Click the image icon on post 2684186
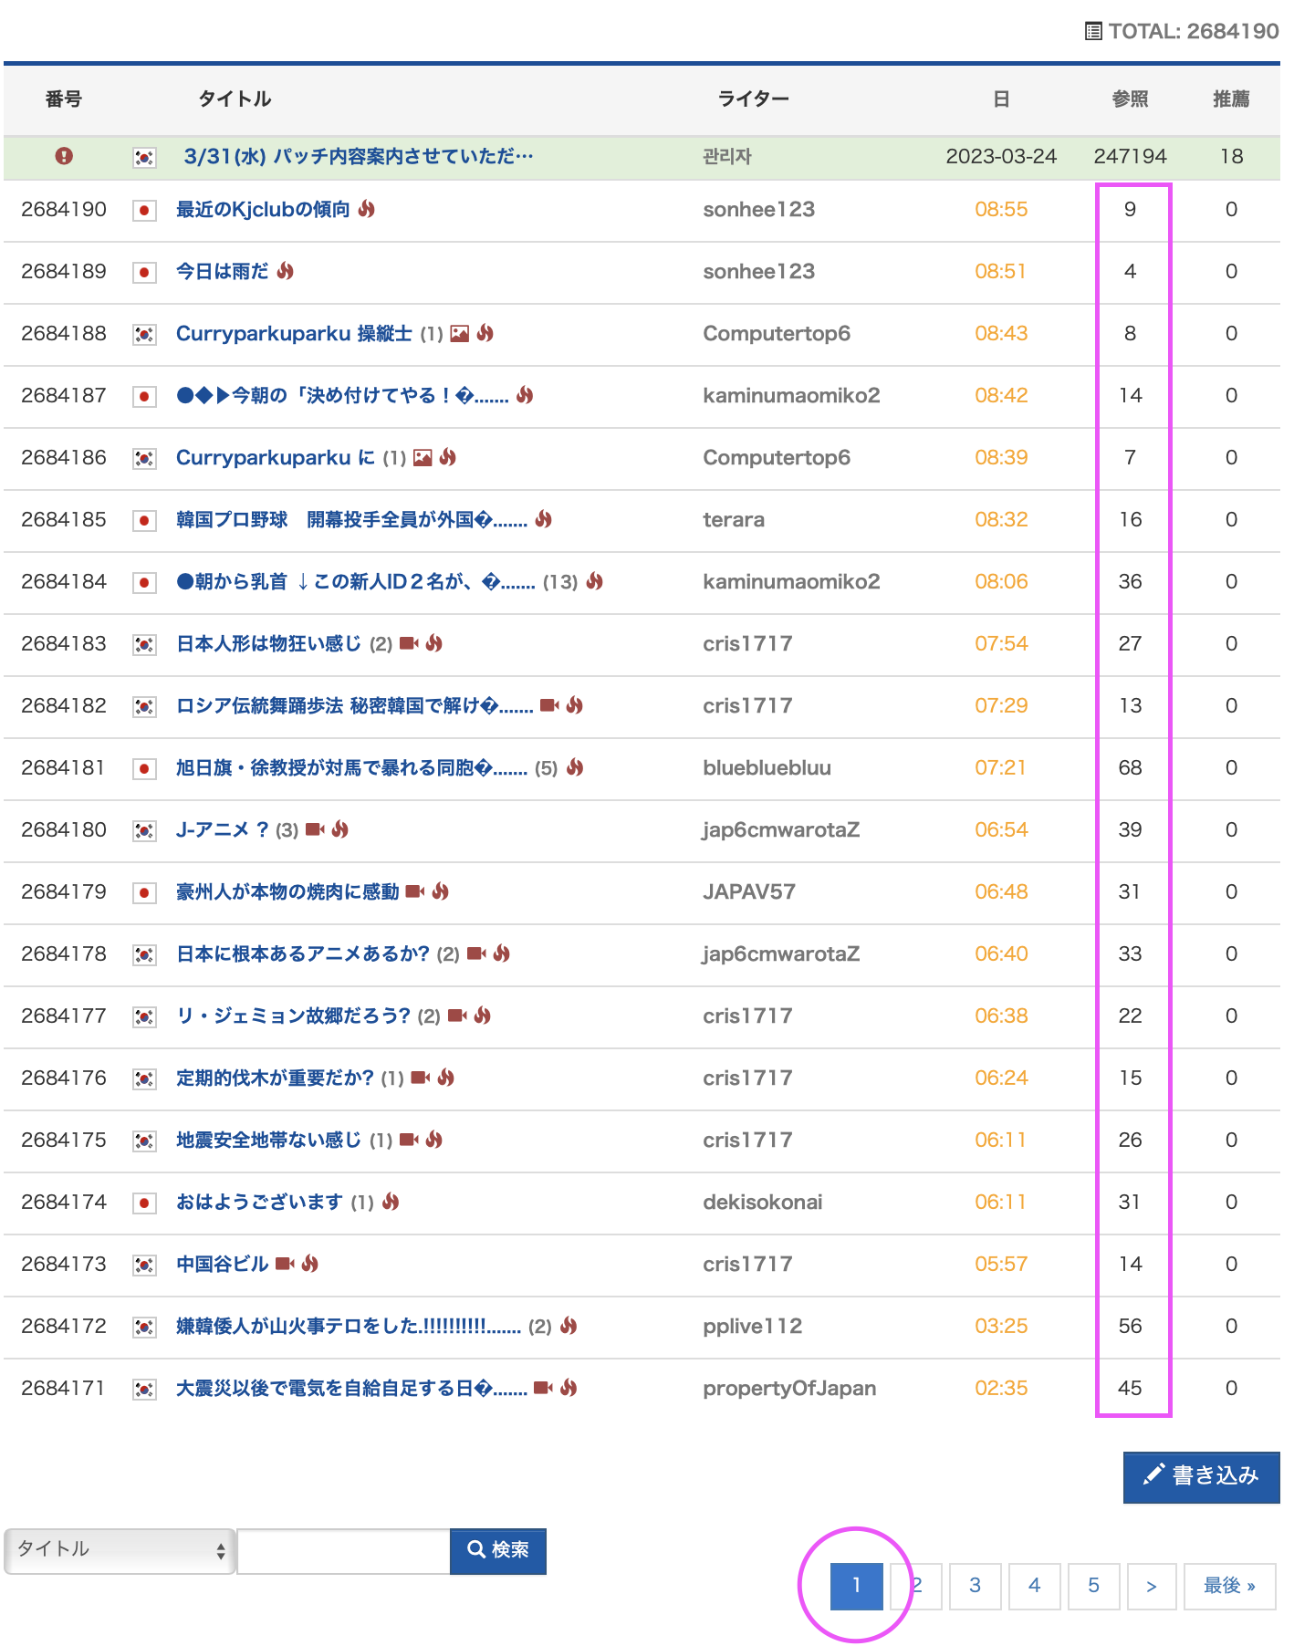Viewport: 1294px width, 1646px height. 423,458
